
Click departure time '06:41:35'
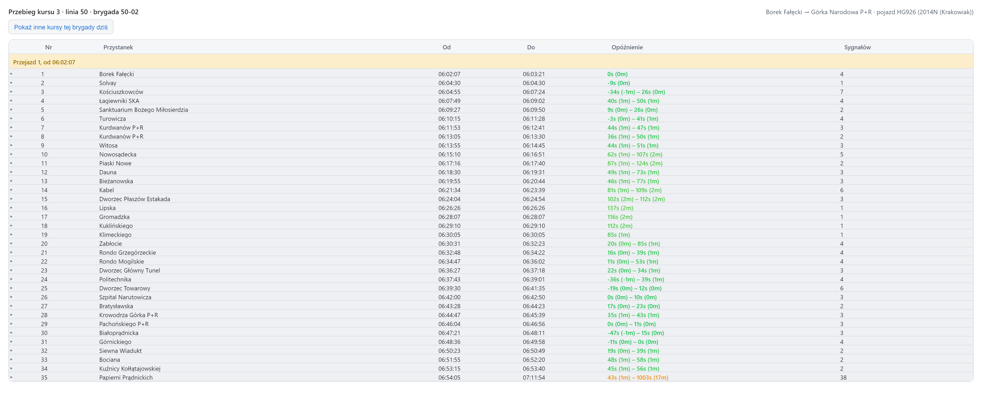(x=534, y=288)
